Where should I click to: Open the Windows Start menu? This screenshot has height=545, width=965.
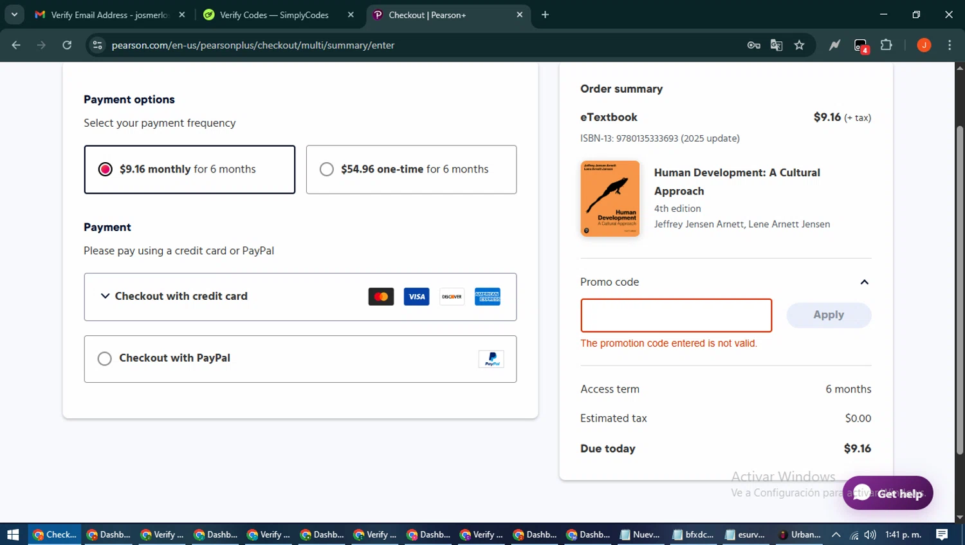click(13, 535)
